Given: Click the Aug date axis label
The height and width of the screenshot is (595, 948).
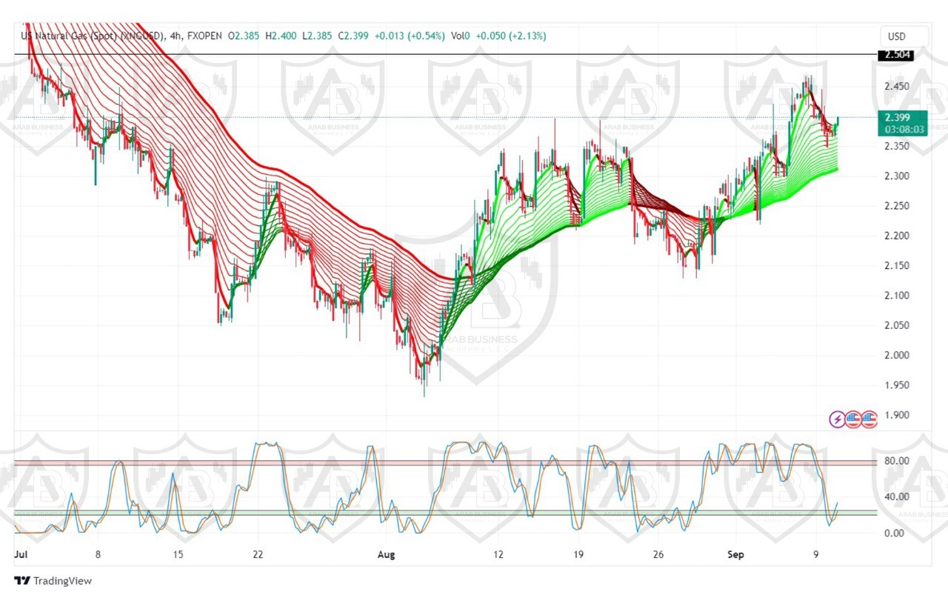Looking at the screenshot, I should tap(387, 554).
